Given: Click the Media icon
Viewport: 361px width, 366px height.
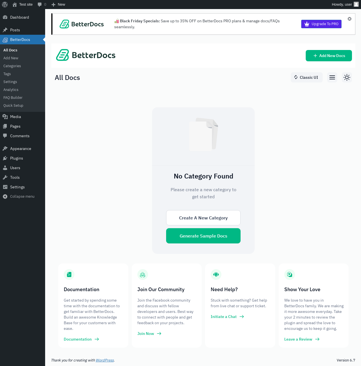Looking at the screenshot, I should [x=5, y=117].
